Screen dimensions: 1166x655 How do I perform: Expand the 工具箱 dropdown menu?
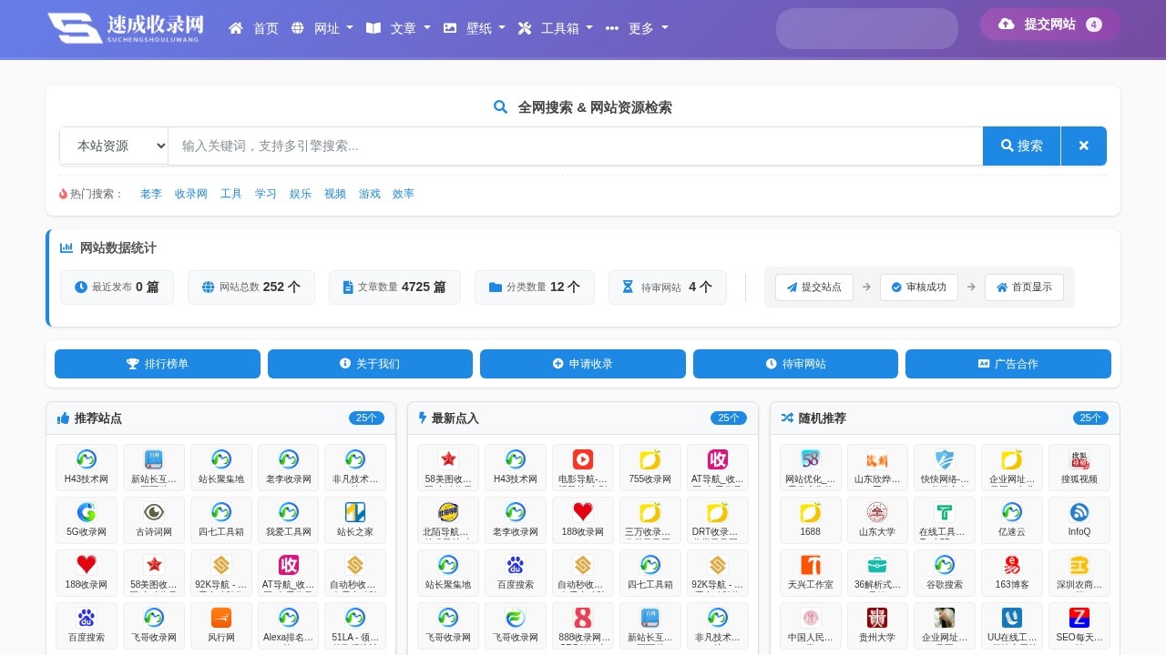[555, 28]
